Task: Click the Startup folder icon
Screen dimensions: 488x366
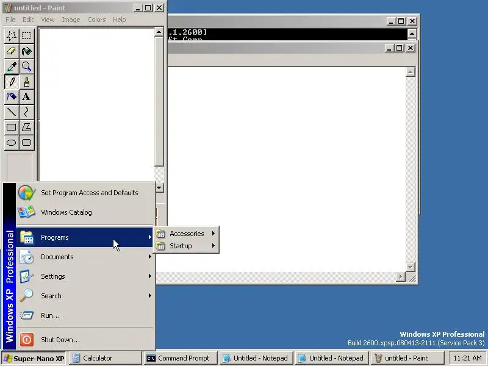Action: (x=160, y=246)
